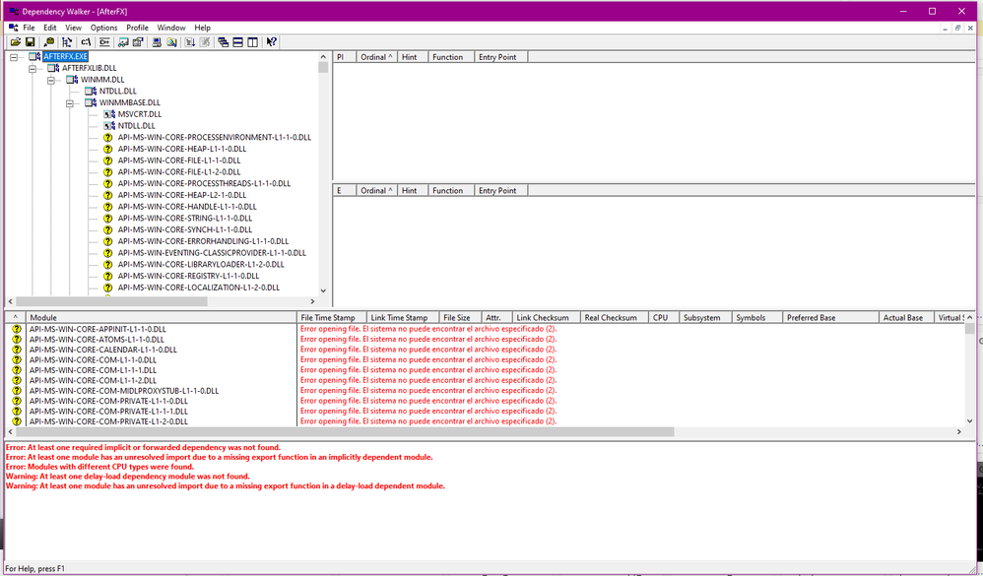Select API-MS-WIN-CORE-PROCESSENVIRONMENT-L1-1-0.DLL in tree
Image resolution: width=983 pixels, height=576 pixels.
(215, 137)
